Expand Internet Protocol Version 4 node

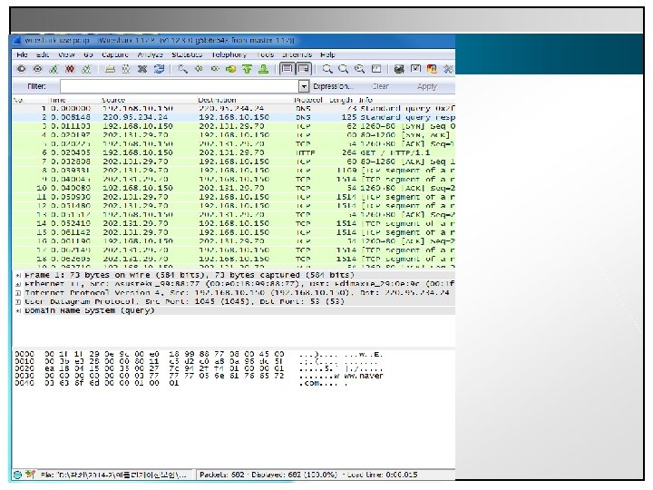point(18,293)
